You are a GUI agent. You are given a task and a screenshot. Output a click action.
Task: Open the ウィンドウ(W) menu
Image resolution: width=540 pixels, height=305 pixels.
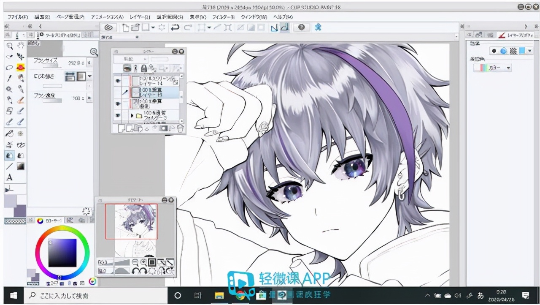pos(254,17)
